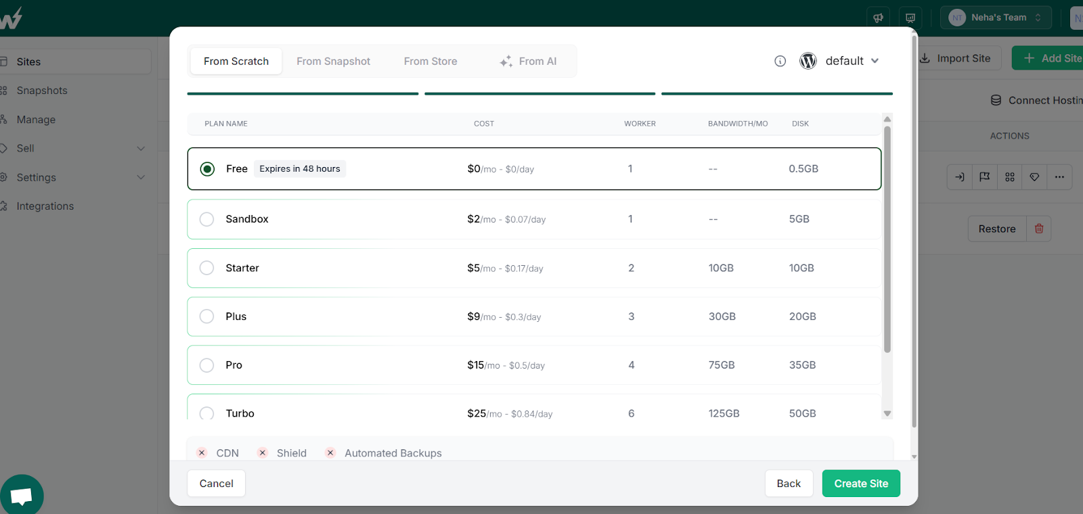Expand the Sell sidebar menu chevron
This screenshot has width=1083, height=514.
point(141,148)
